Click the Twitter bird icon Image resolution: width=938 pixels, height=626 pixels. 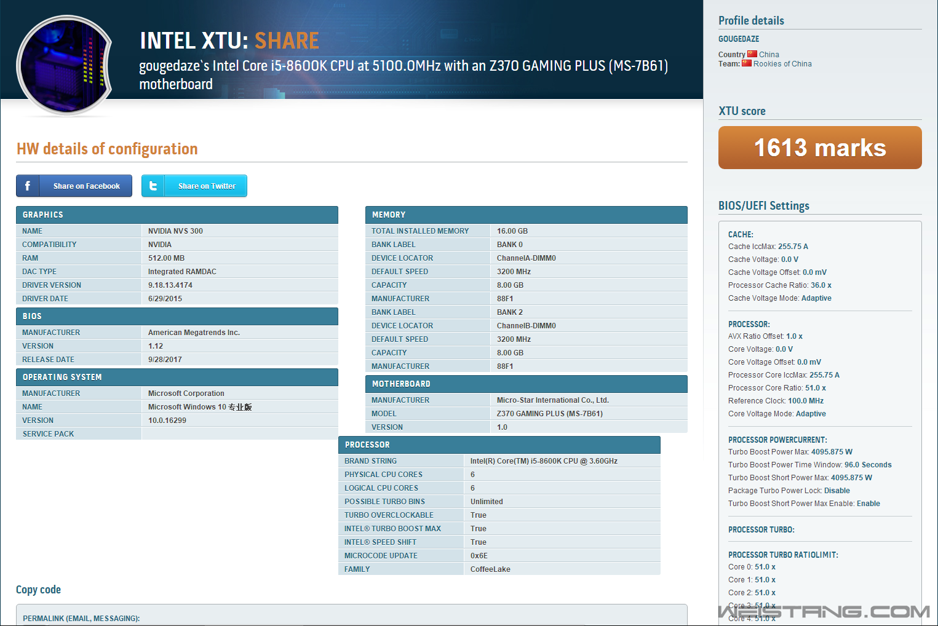[153, 186]
